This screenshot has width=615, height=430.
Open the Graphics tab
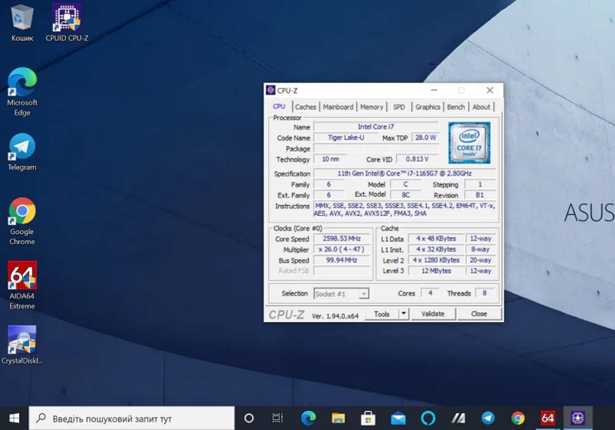click(x=427, y=107)
